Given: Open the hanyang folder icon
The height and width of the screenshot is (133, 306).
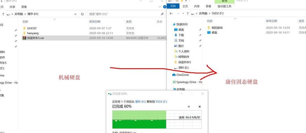Looking at the screenshot, I should (24, 33).
